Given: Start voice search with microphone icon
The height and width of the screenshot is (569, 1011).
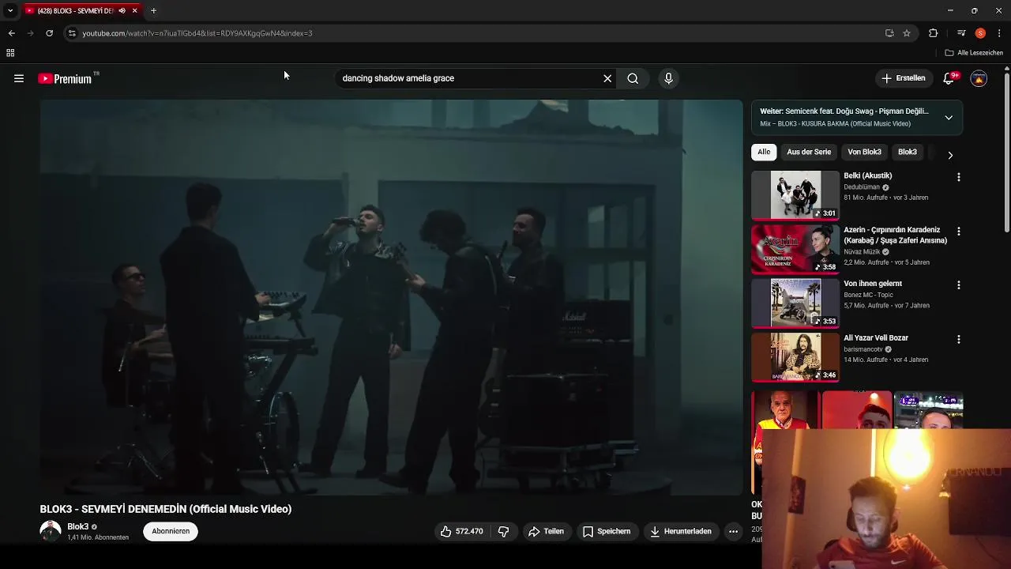Looking at the screenshot, I should point(668,78).
